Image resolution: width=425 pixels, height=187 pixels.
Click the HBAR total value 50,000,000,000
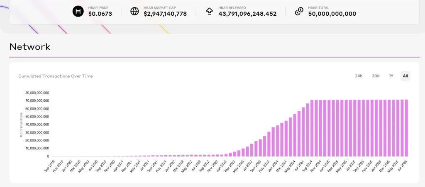pos(332,14)
